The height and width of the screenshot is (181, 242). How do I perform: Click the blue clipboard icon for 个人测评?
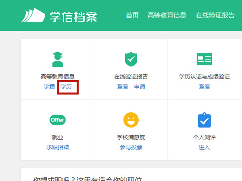point(204,120)
